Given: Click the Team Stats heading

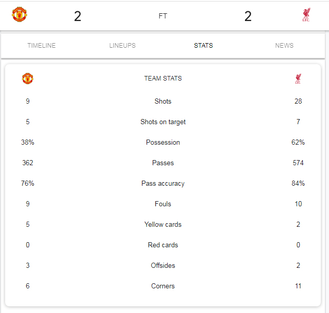Looking at the screenshot, I should tap(163, 79).
